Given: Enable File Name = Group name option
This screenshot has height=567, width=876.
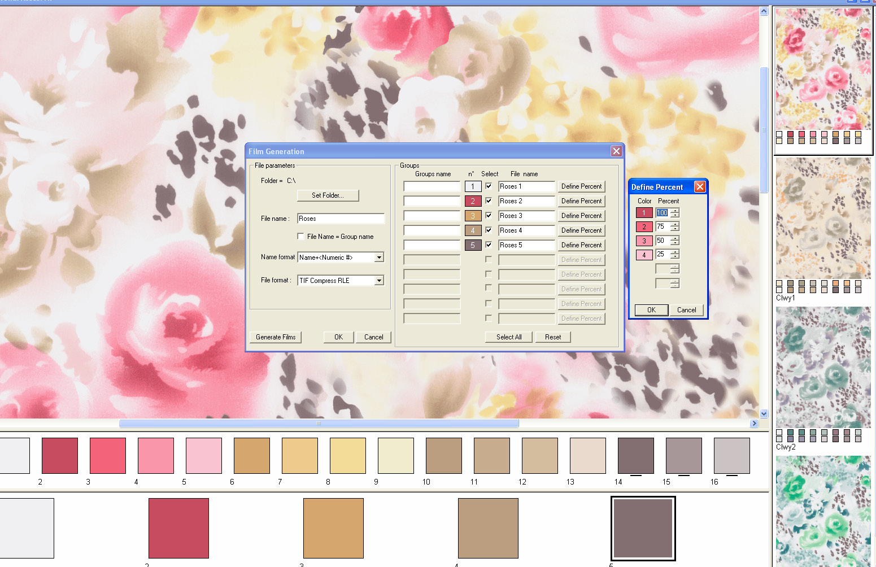Looking at the screenshot, I should [301, 237].
